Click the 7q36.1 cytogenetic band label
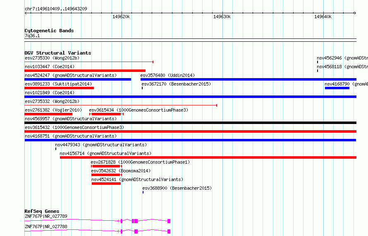The image size is (368, 236). [32, 36]
